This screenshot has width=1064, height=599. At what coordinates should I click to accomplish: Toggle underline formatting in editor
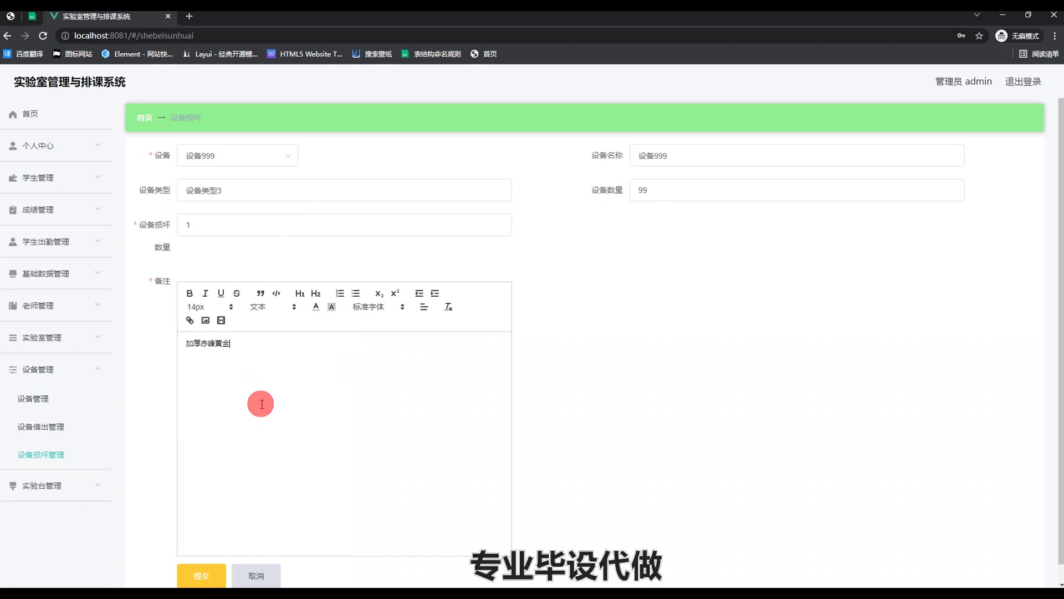point(221,293)
